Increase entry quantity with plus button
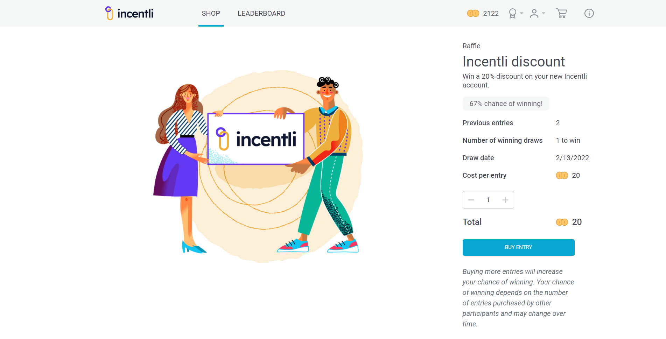 (505, 200)
